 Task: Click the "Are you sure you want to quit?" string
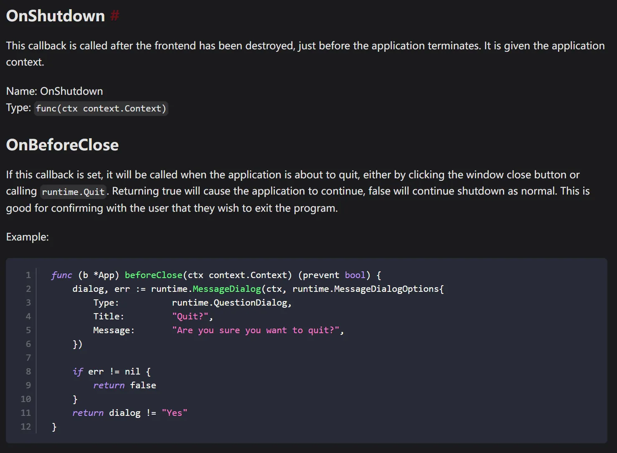pyautogui.click(x=256, y=330)
